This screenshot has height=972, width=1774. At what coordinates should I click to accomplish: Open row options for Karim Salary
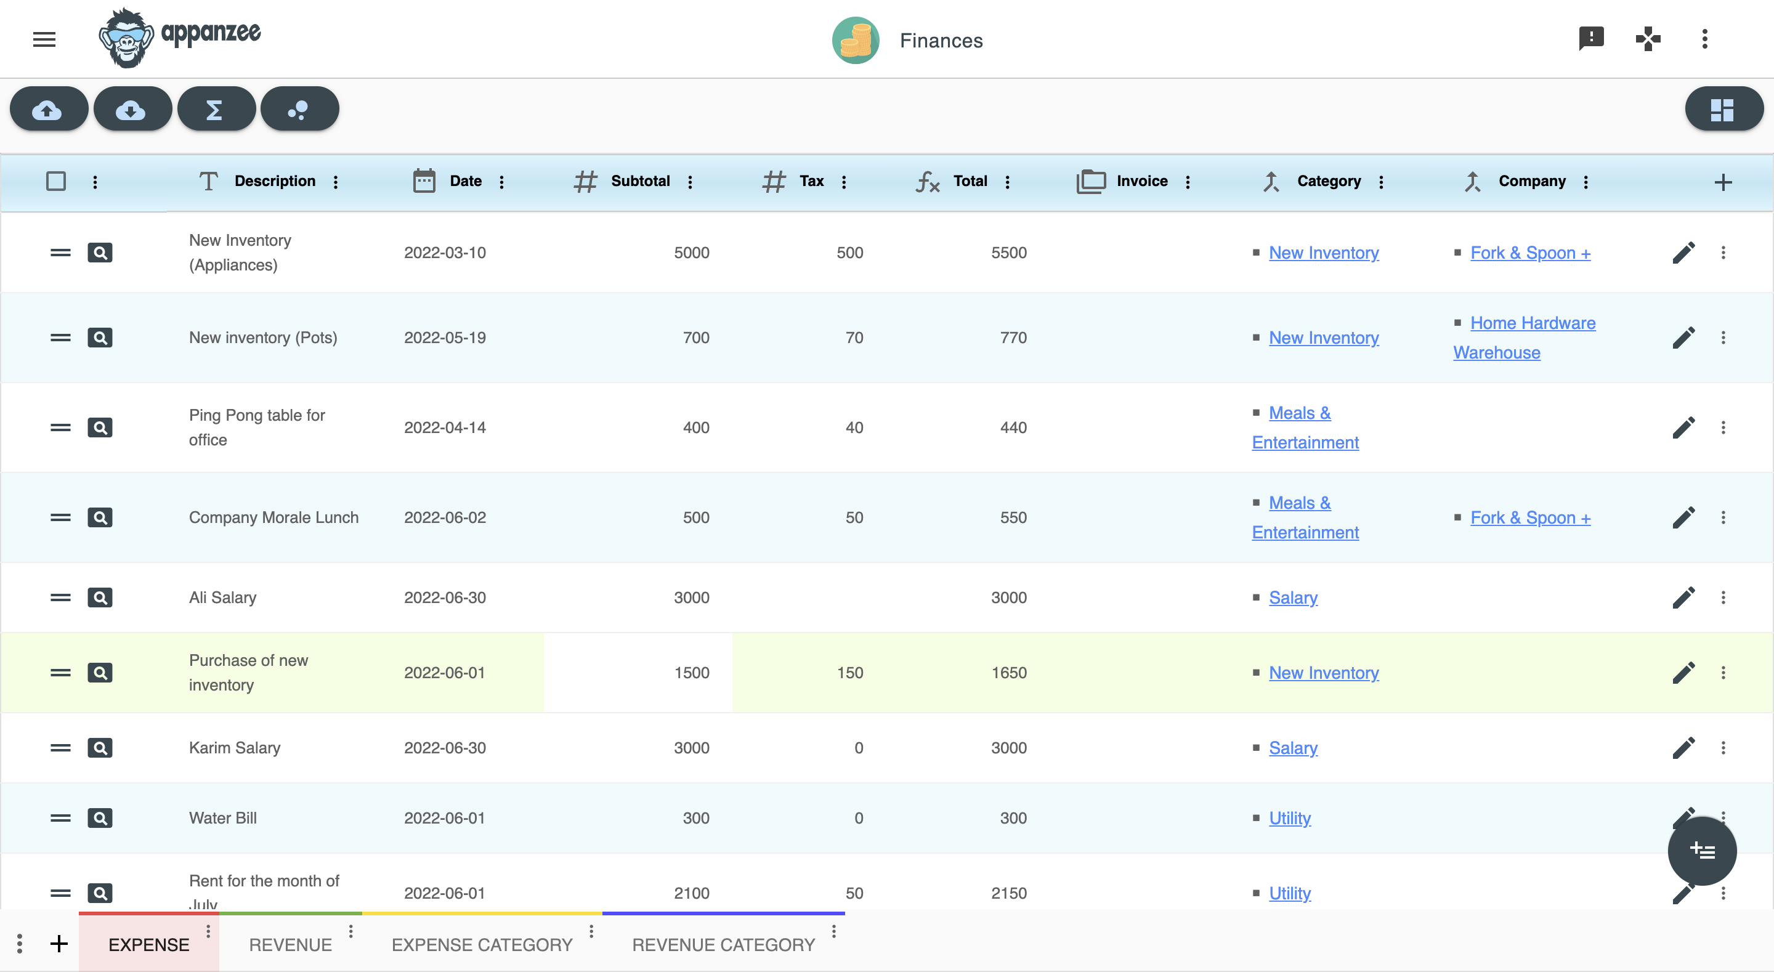point(1723,747)
